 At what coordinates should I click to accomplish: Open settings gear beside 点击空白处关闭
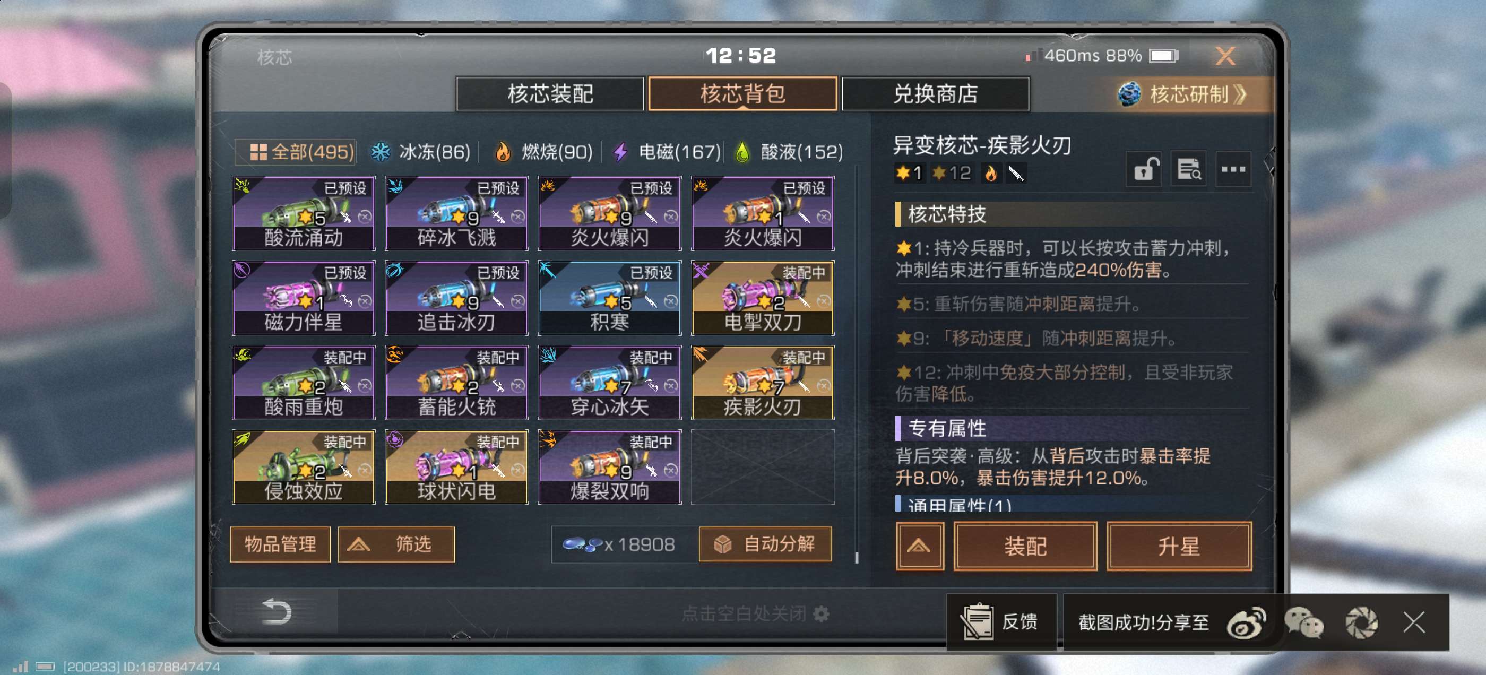821,614
